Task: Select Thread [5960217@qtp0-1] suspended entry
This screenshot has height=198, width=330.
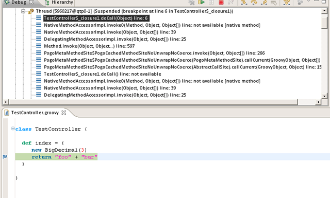Action: point(135,11)
